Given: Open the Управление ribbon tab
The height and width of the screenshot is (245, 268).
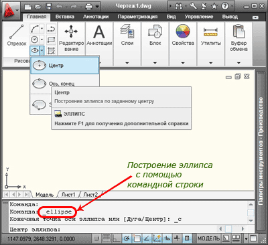Looking at the screenshot, I should click(199, 17).
